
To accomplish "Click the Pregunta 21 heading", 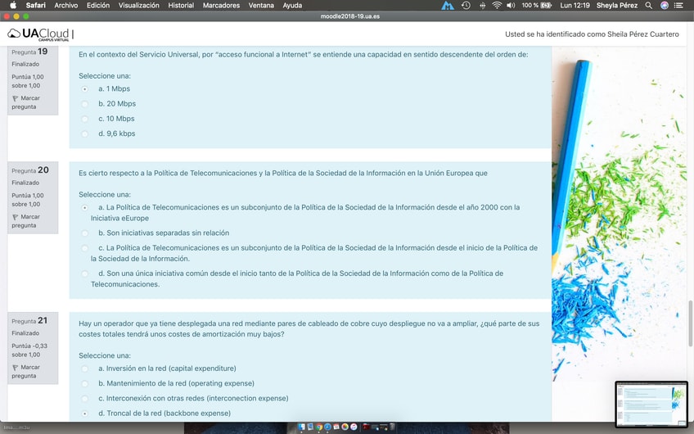I will [29, 321].
